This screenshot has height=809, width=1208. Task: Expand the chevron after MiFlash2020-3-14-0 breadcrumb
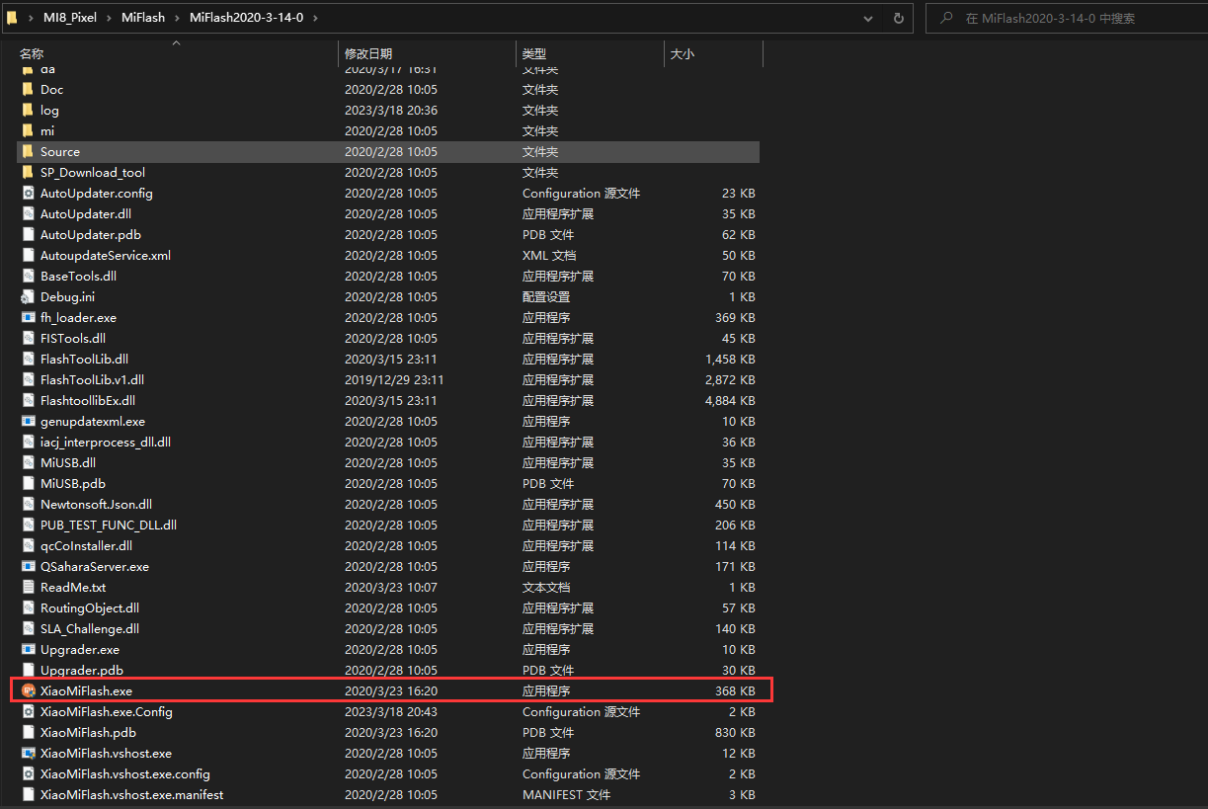point(315,18)
